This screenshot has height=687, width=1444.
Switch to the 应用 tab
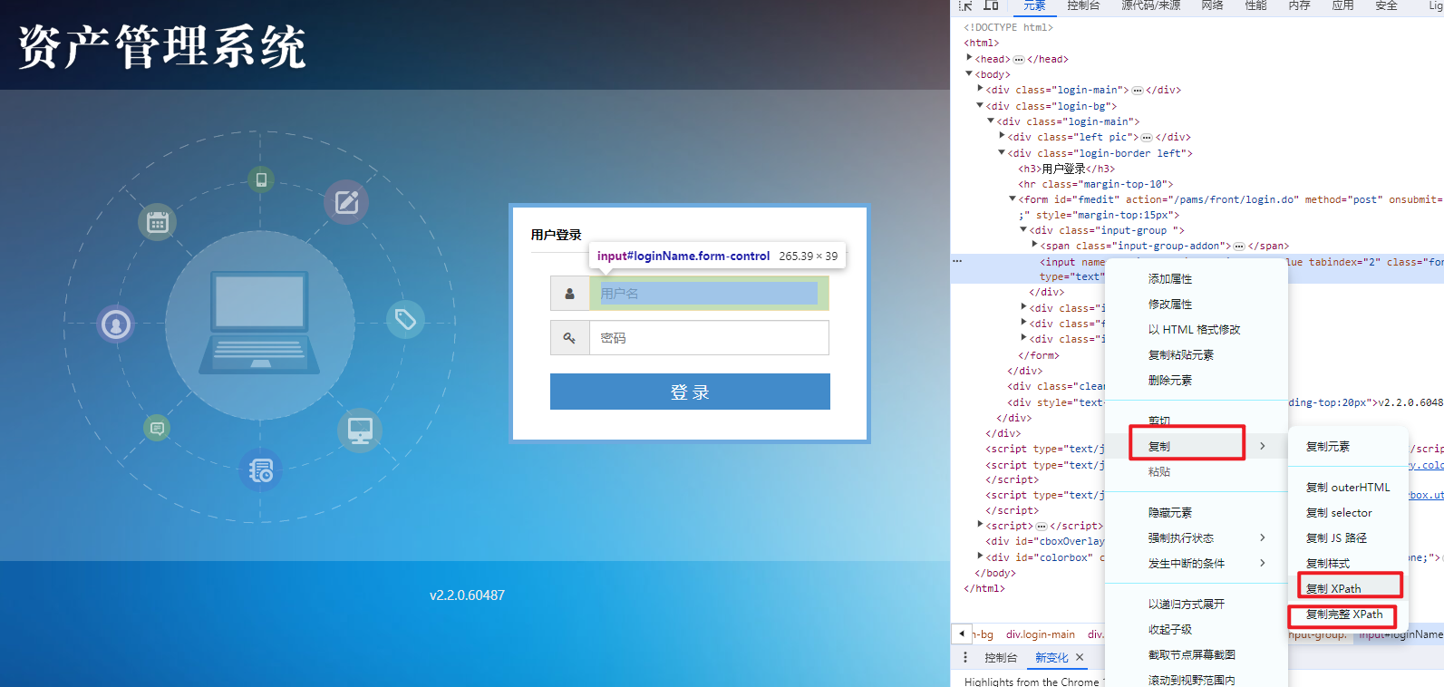point(1342,5)
